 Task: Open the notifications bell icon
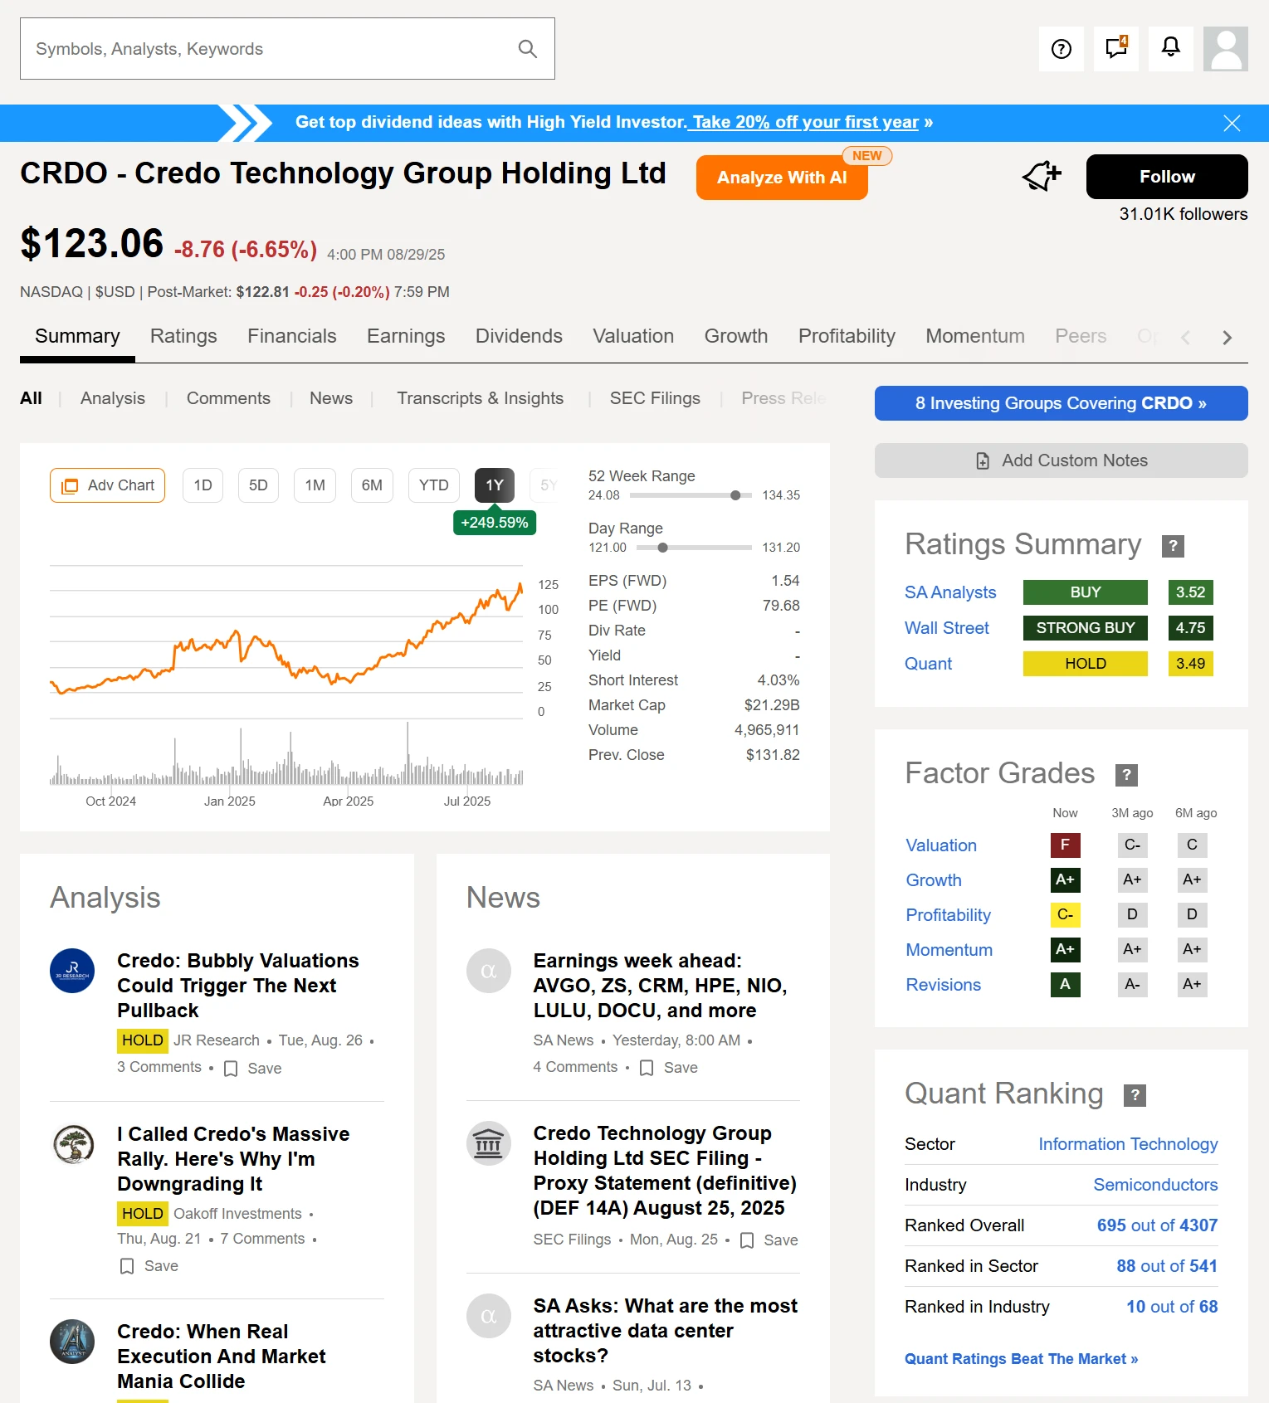1170,48
